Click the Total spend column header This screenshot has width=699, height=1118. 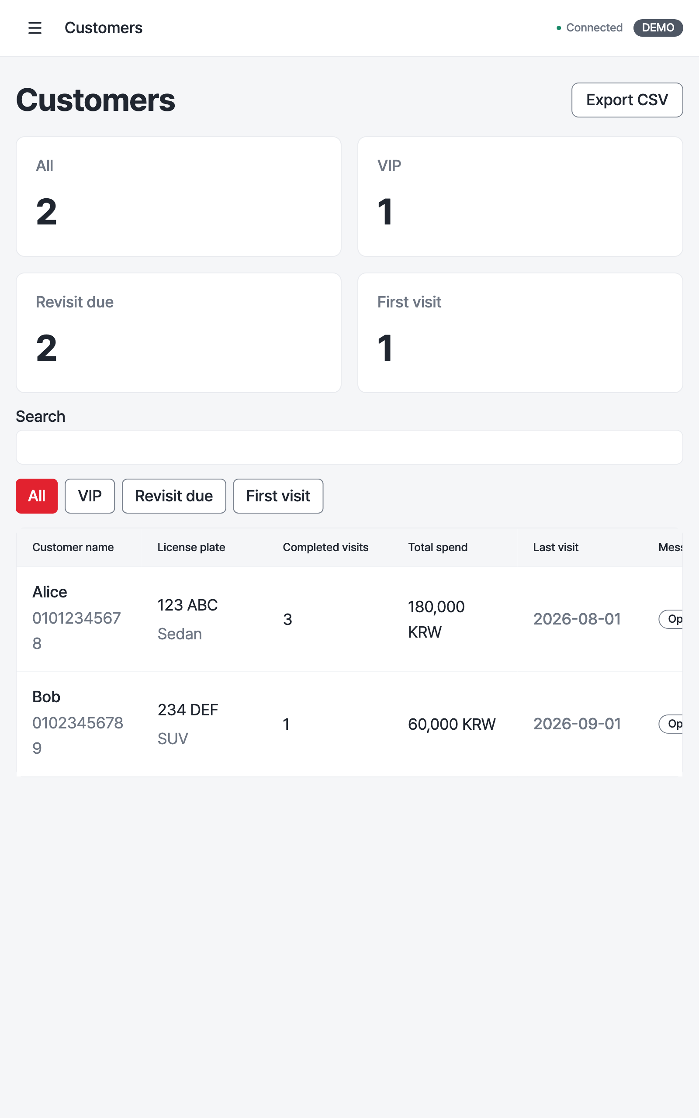438,548
